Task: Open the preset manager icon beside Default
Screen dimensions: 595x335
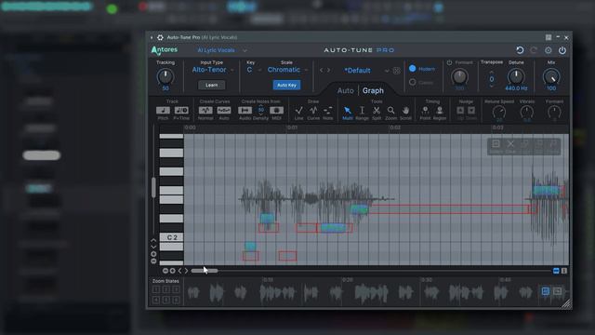Action: click(x=397, y=71)
